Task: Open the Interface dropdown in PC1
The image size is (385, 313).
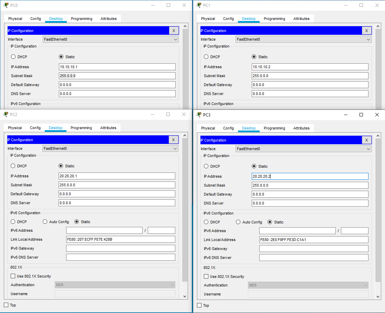Action: [303, 39]
